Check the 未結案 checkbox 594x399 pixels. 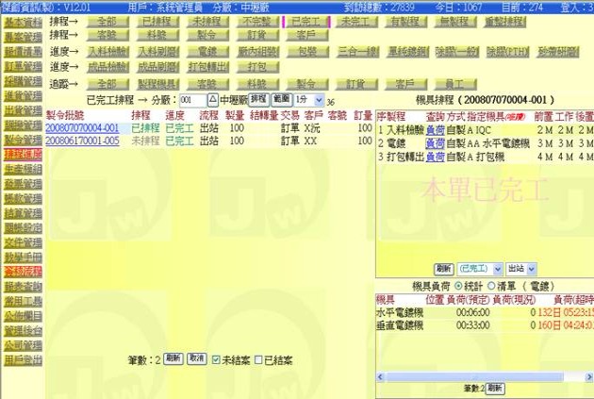pyautogui.click(x=218, y=359)
